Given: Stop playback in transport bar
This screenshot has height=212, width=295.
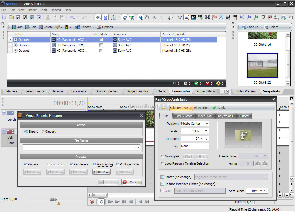Looking at the screenshot, I should tap(131, 202).
